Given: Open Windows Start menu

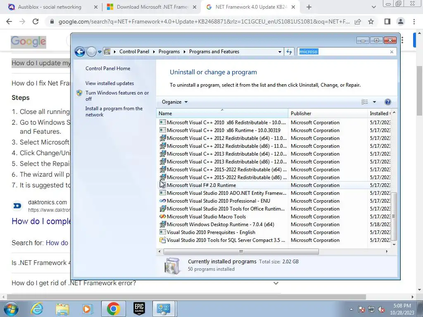Looking at the screenshot, I should (x=11, y=309).
